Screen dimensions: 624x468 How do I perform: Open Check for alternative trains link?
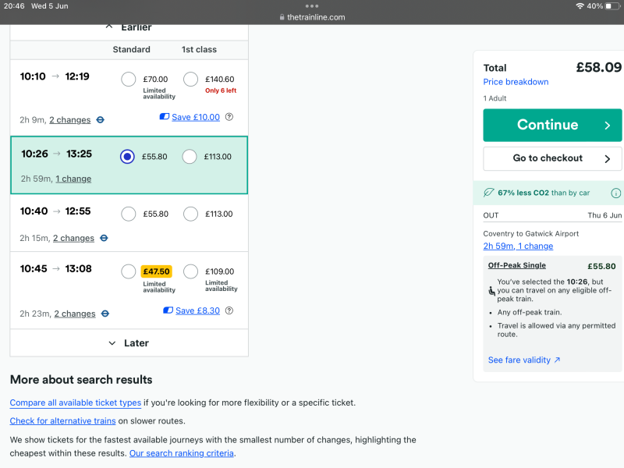click(x=63, y=421)
